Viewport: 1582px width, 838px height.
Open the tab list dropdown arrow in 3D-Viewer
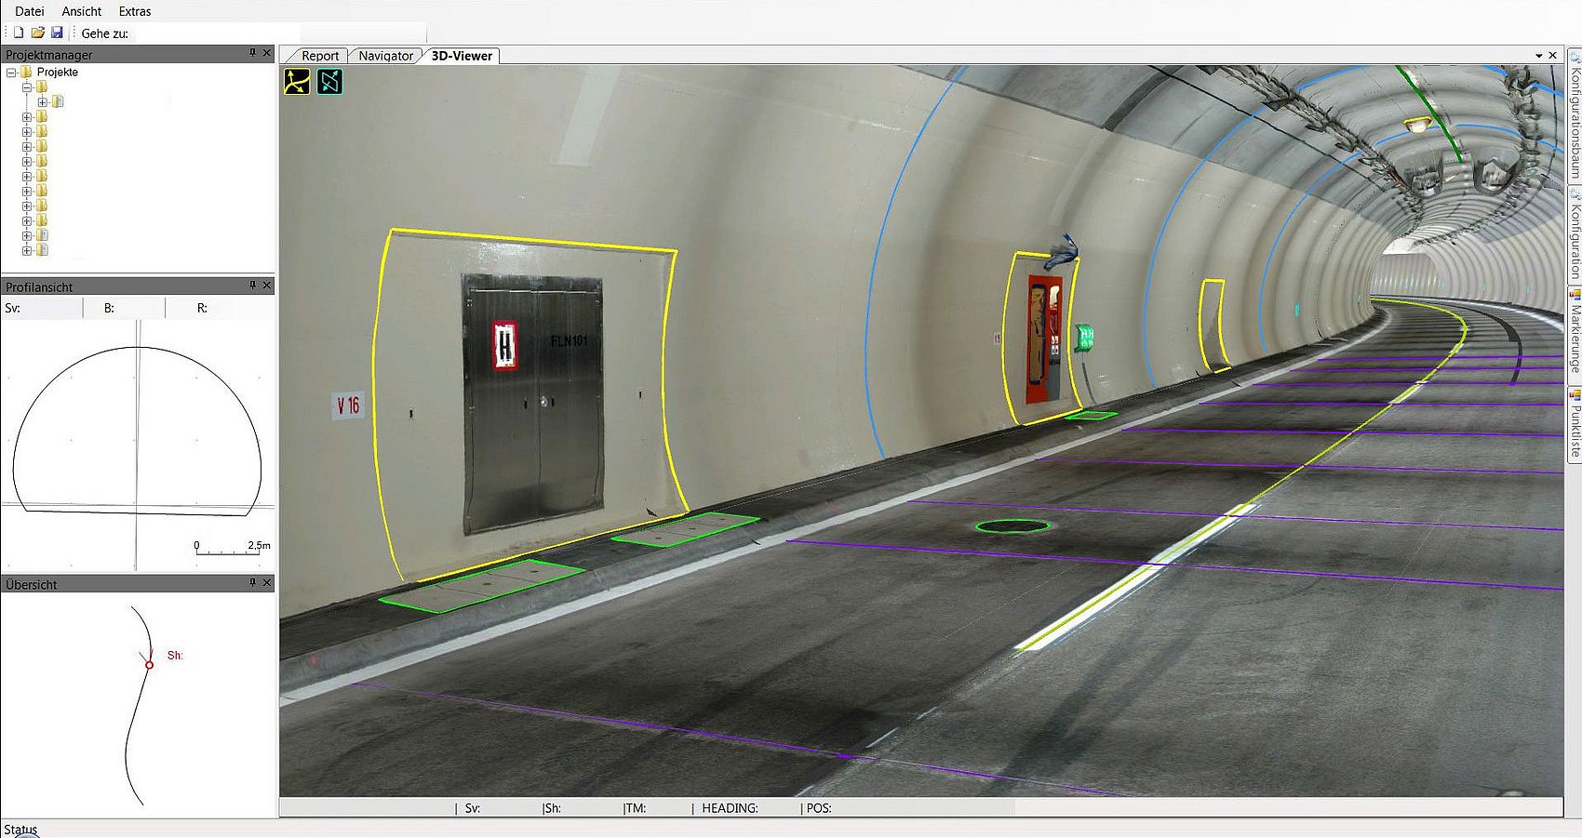1538,56
